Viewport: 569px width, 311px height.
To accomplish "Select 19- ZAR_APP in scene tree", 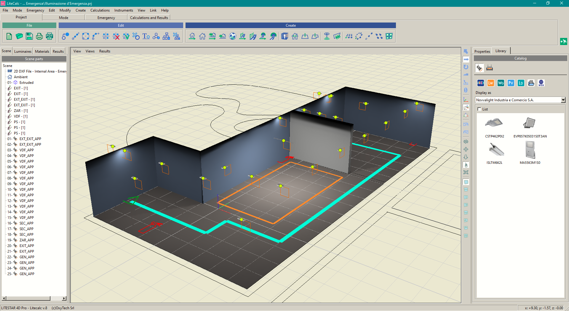I will pos(21,240).
